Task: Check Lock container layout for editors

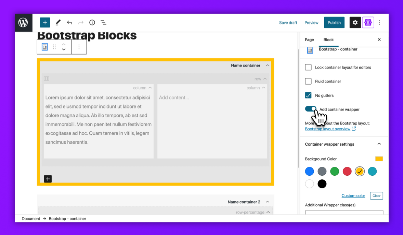Action: tap(308, 67)
